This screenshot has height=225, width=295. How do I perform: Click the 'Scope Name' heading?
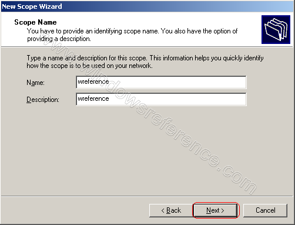pos(35,22)
